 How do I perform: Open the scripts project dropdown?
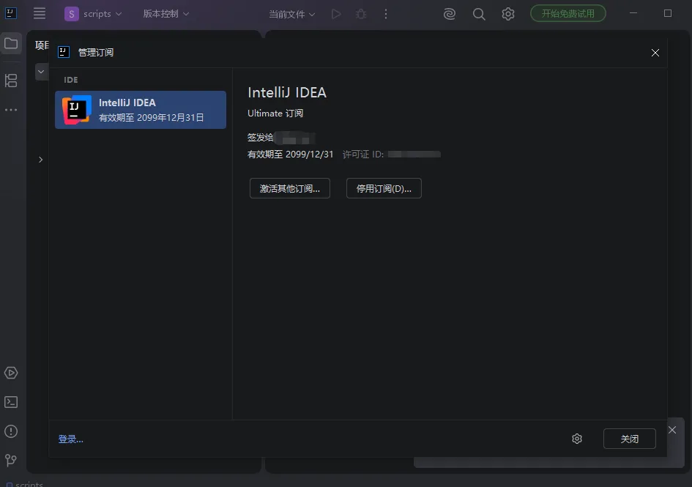(93, 14)
